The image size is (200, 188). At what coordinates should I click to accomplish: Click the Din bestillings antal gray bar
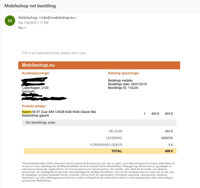click(x=99, y=123)
